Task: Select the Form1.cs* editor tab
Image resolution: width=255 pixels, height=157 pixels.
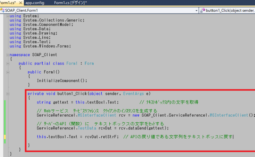Action: pos(7,3)
